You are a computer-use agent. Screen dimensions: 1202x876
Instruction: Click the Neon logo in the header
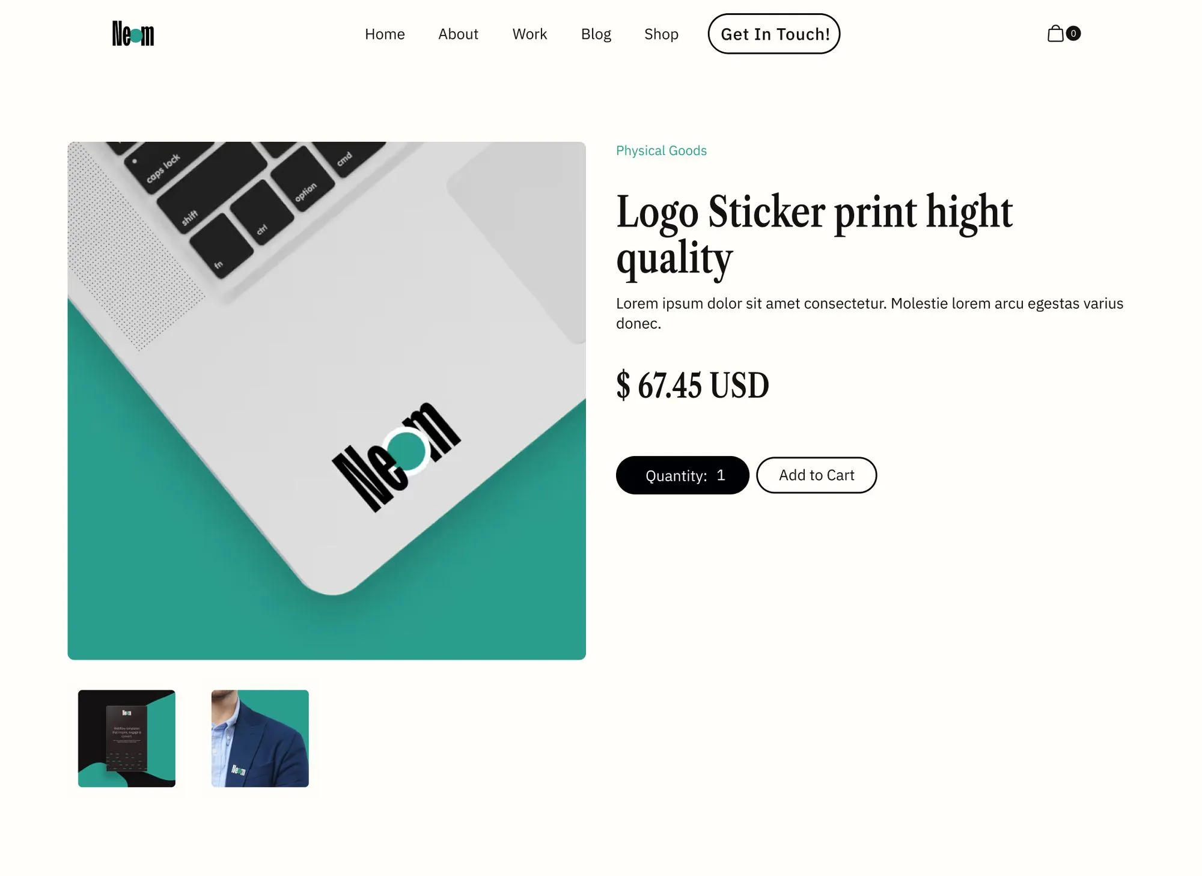tap(133, 34)
